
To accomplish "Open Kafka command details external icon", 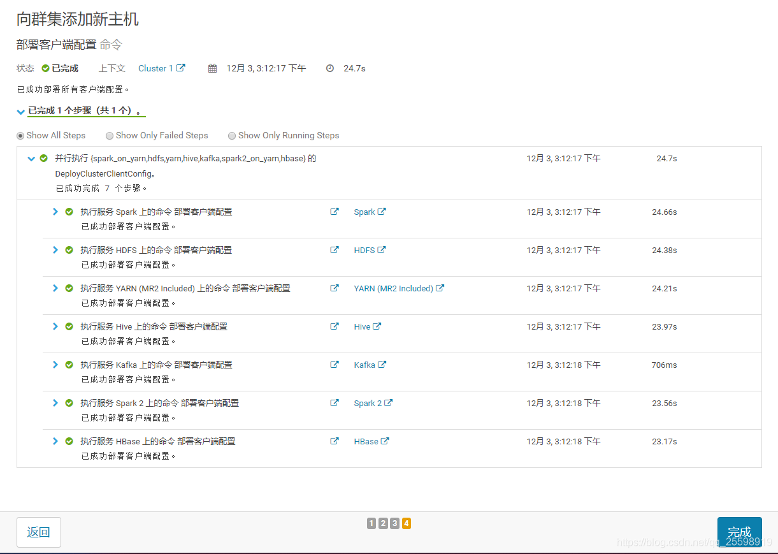I will [335, 365].
